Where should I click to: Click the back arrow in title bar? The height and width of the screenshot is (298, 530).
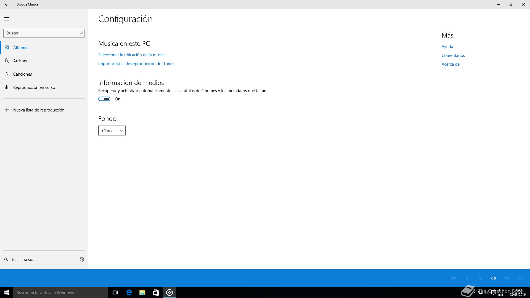pos(7,4)
